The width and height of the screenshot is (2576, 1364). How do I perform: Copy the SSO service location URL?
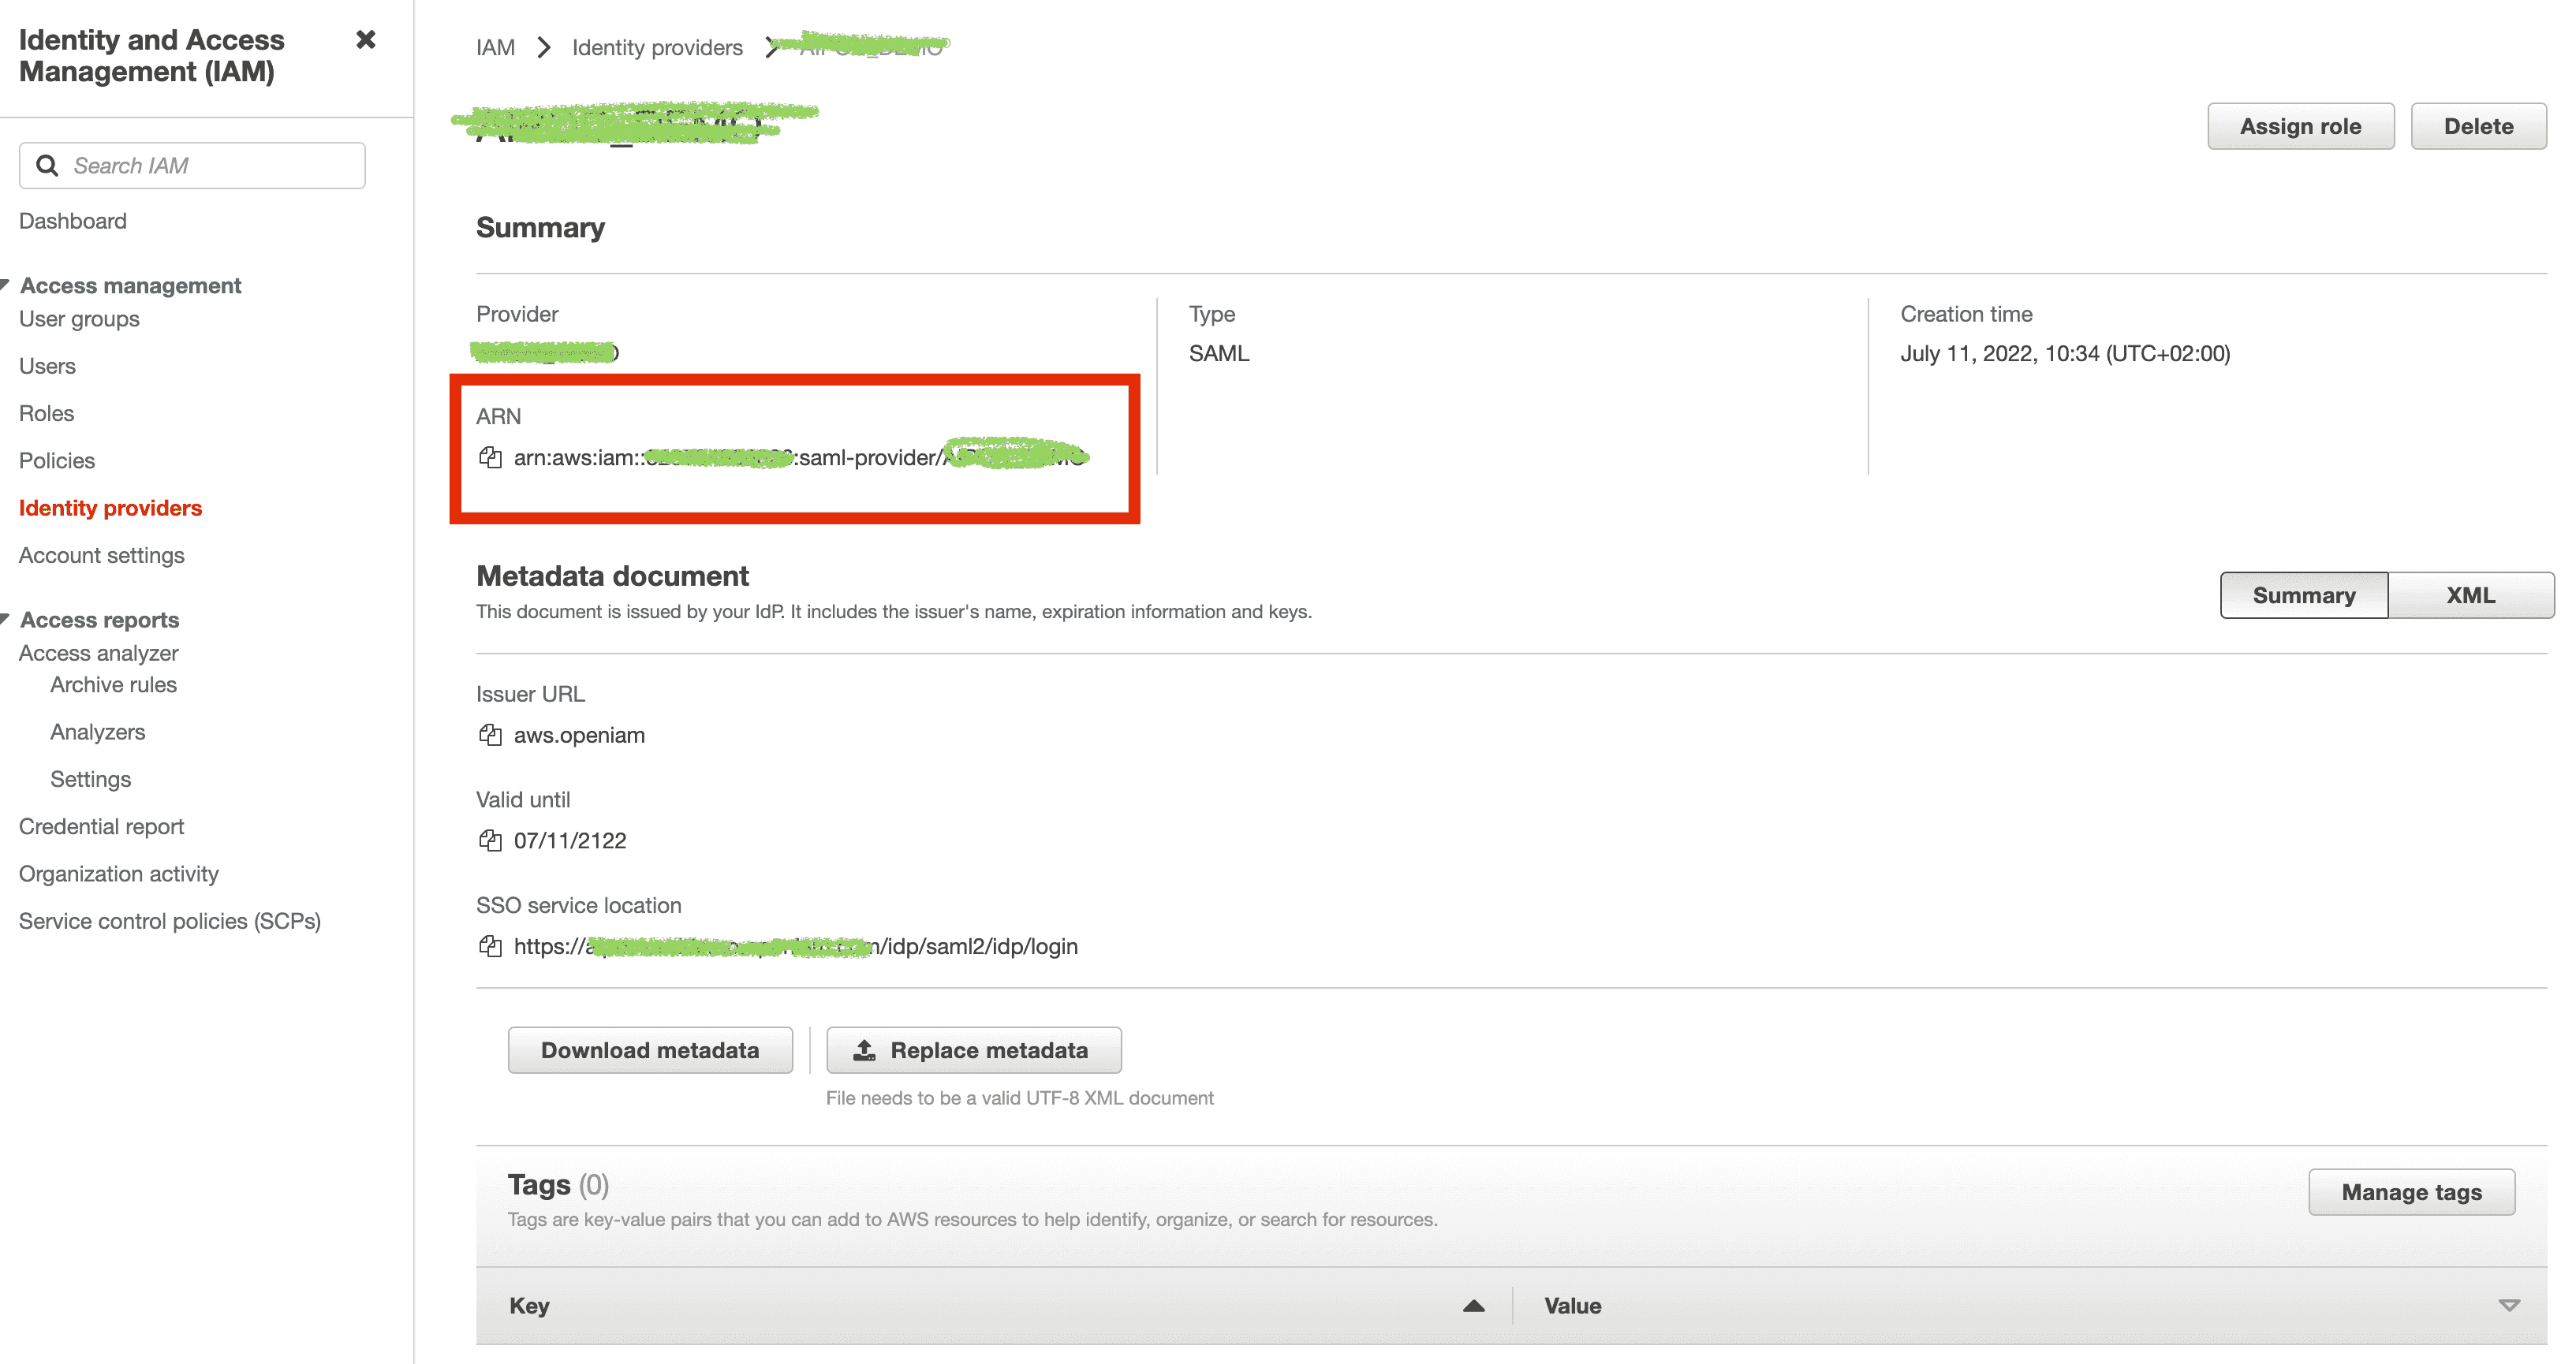(490, 946)
